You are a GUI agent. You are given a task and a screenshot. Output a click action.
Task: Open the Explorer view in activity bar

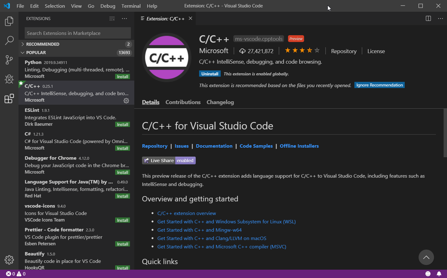coord(9,21)
